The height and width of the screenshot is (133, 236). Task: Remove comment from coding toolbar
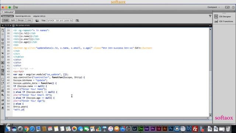point(3,83)
